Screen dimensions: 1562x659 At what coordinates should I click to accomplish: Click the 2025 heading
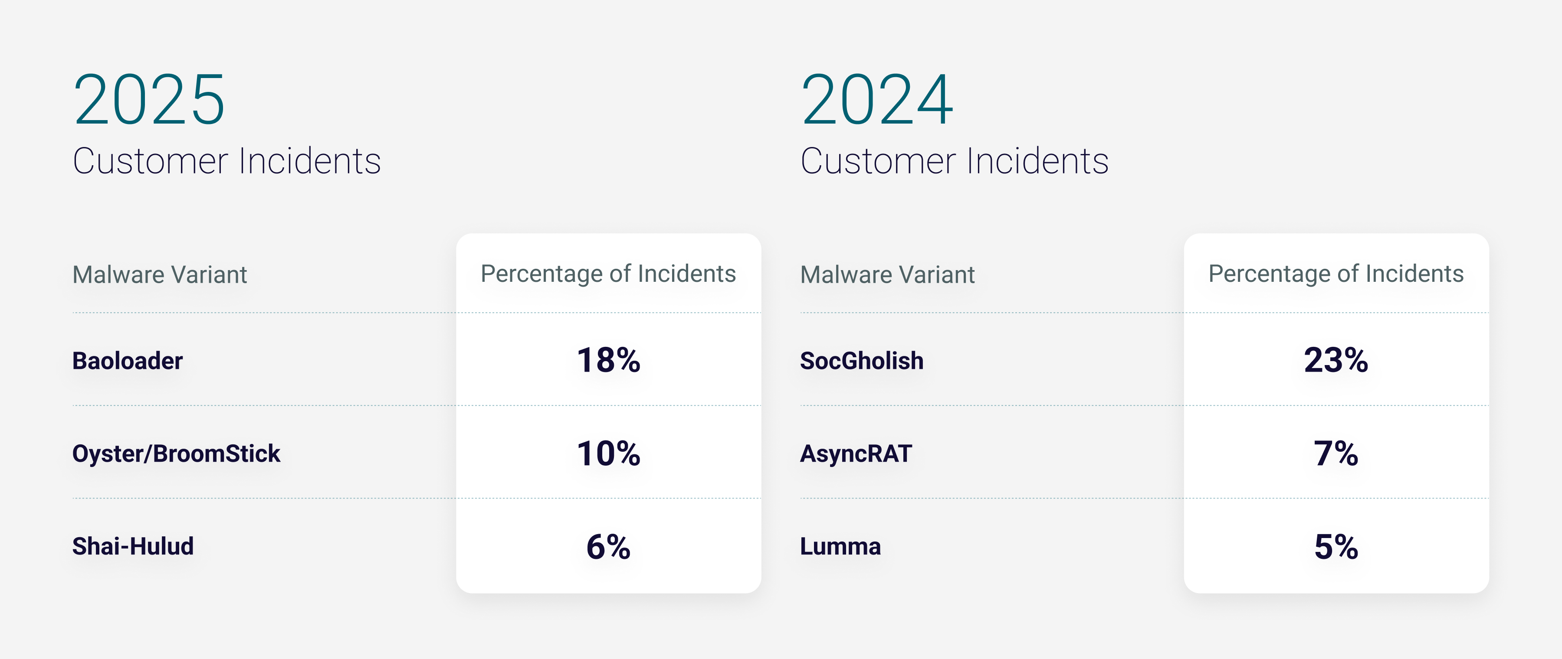(149, 99)
